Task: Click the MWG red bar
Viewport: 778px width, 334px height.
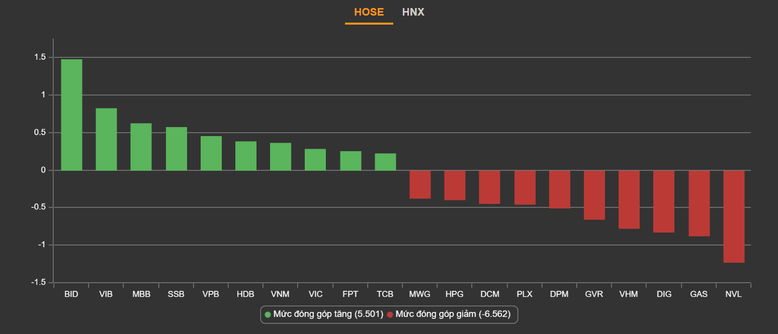Action: [x=420, y=184]
